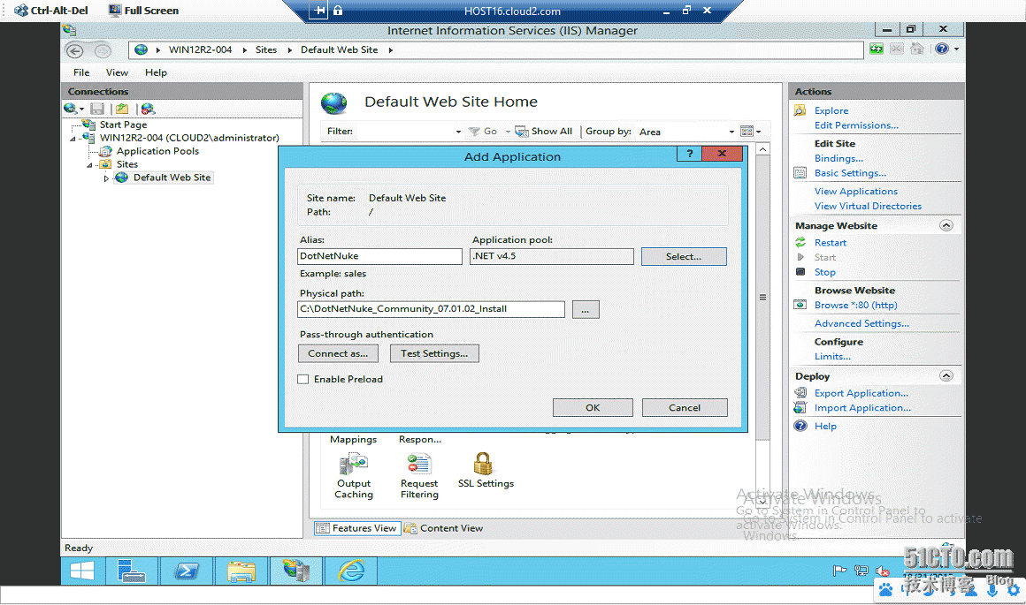Screen dimensions: 1026x605
Task: Click the IIS Manager taskbar icon
Action: point(296,571)
